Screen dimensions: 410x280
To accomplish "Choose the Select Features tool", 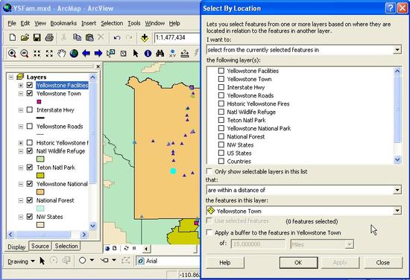I will click(x=110, y=54).
